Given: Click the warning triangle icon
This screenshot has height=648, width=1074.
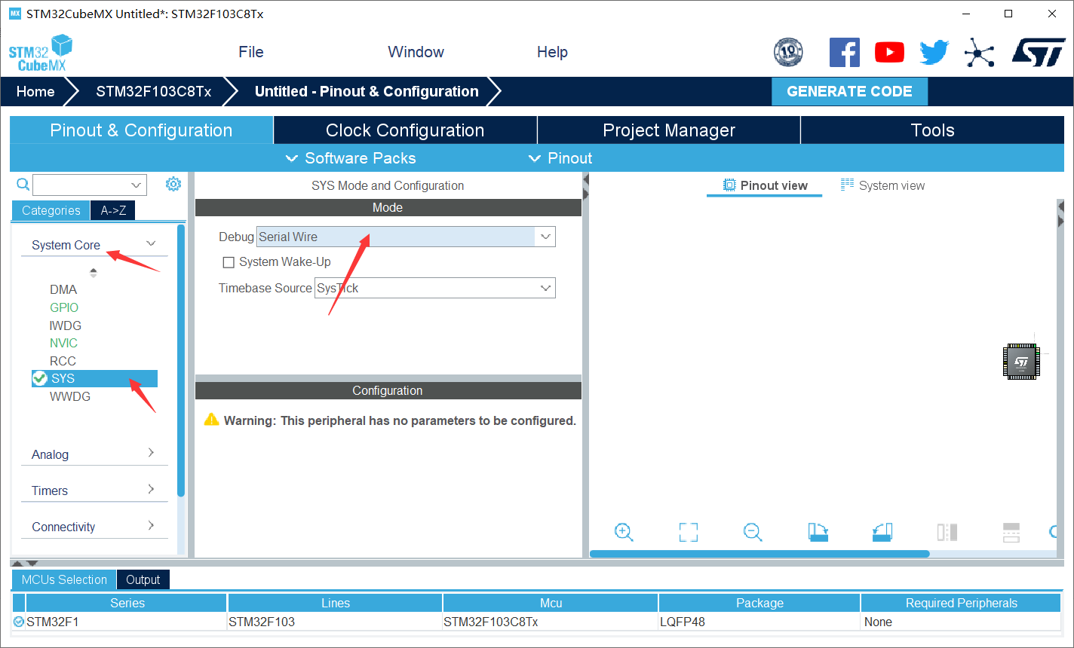Looking at the screenshot, I should [x=212, y=420].
